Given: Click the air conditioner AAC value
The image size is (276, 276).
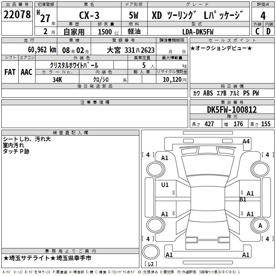Looking at the screenshot, I should [x=27, y=72].
